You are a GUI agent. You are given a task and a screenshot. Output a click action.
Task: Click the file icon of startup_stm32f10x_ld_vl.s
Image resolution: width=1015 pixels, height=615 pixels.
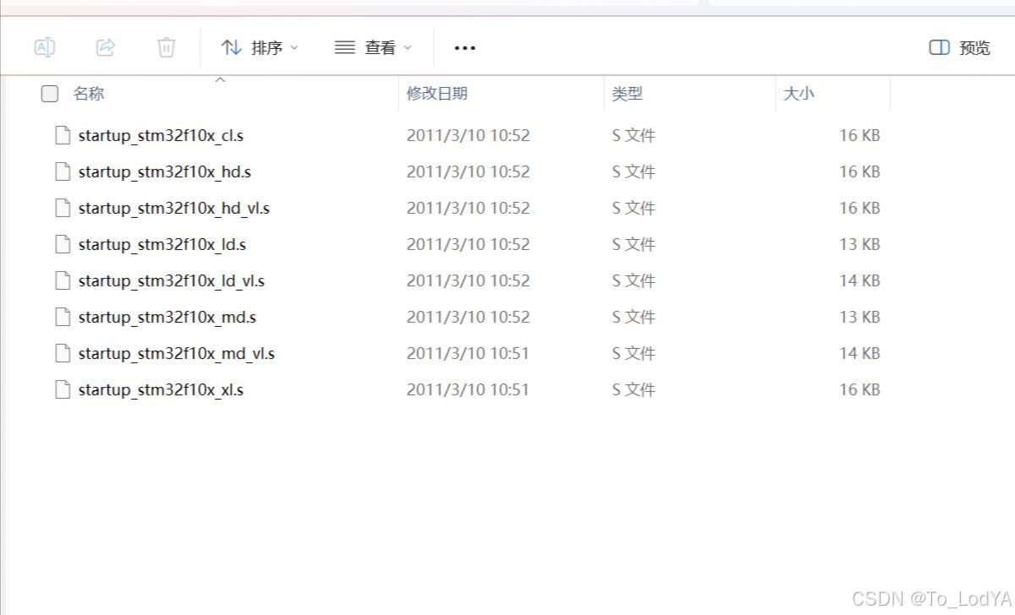coord(63,280)
